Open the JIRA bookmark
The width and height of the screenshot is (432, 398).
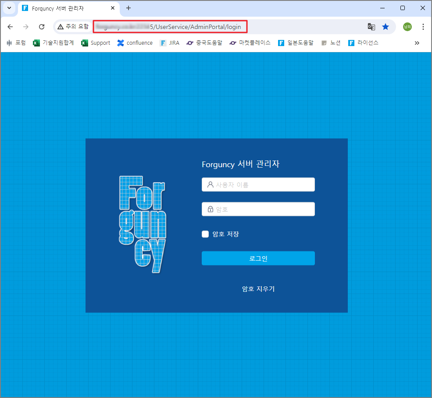pos(170,43)
